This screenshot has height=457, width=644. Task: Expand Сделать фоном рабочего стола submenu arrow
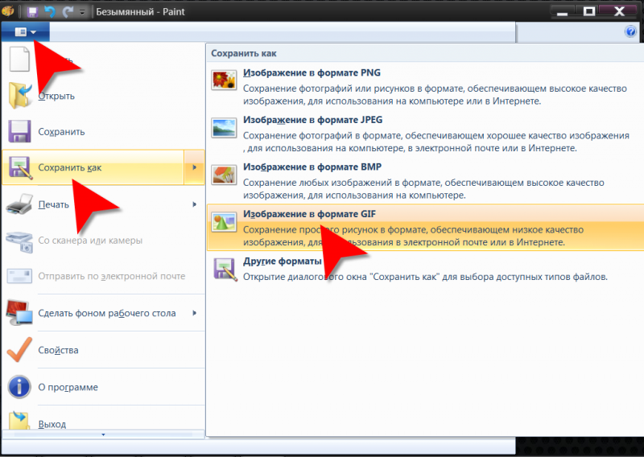click(x=194, y=313)
